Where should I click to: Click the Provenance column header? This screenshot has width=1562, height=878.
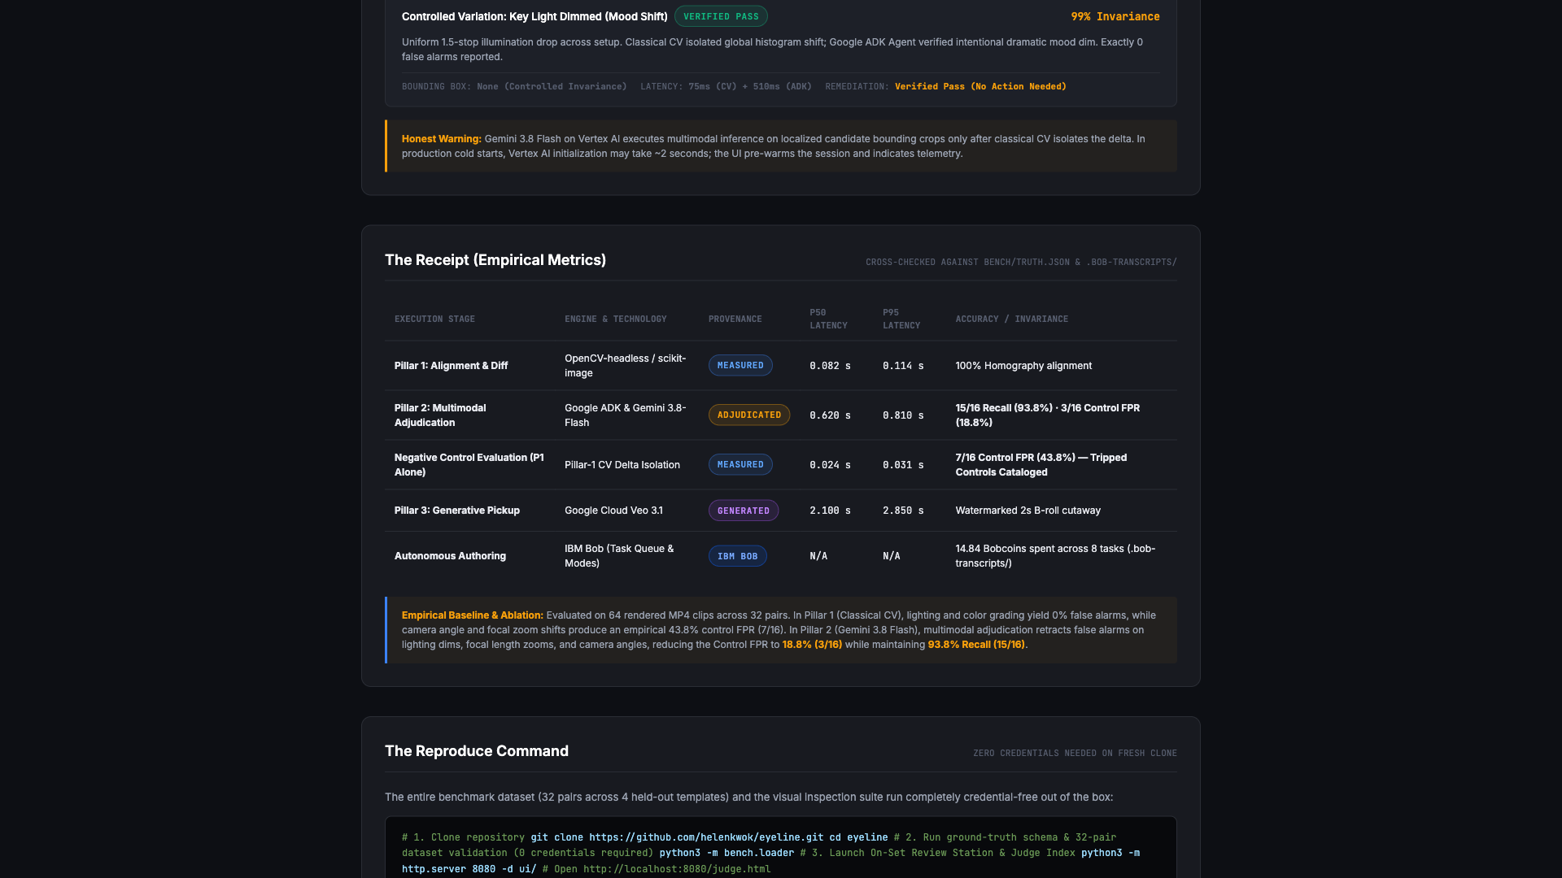point(735,319)
